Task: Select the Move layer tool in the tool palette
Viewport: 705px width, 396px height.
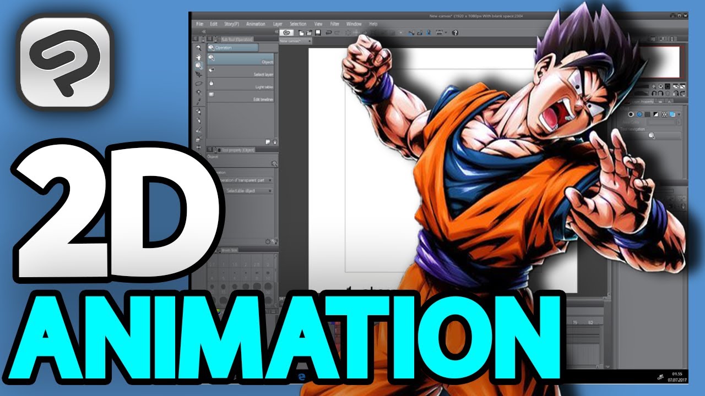Action: click(198, 74)
